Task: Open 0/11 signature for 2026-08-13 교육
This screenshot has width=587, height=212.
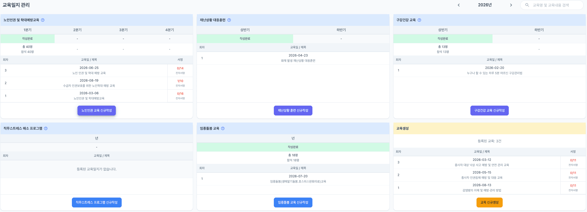Action: [x=573, y=188]
